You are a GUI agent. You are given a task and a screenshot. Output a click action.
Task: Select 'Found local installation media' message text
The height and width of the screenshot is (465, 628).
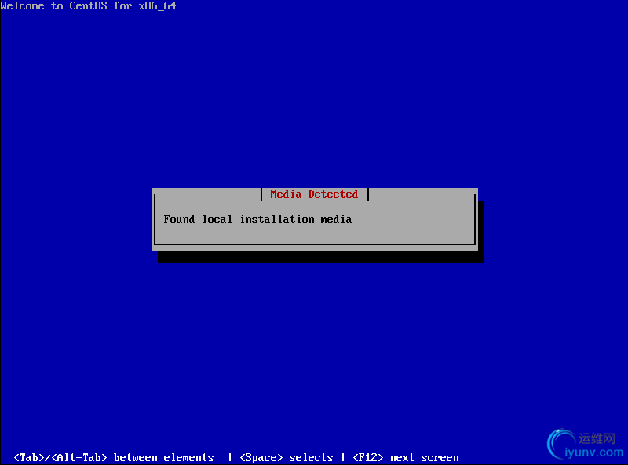[x=257, y=219]
